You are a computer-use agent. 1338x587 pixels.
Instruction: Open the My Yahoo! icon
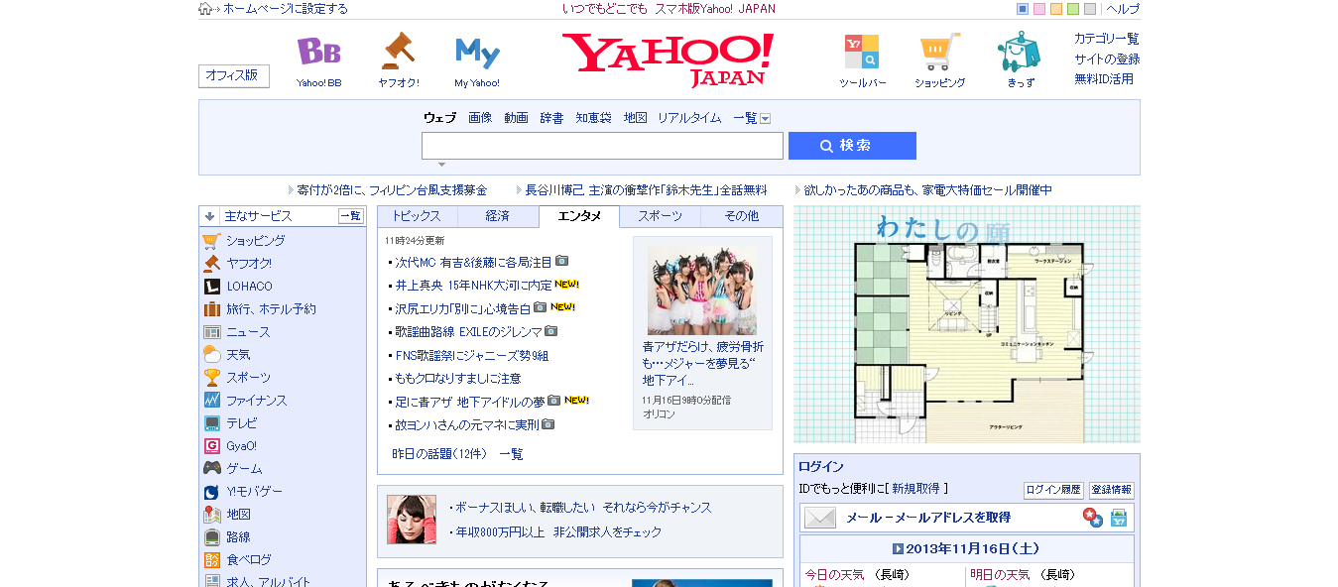pyautogui.click(x=477, y=53)
